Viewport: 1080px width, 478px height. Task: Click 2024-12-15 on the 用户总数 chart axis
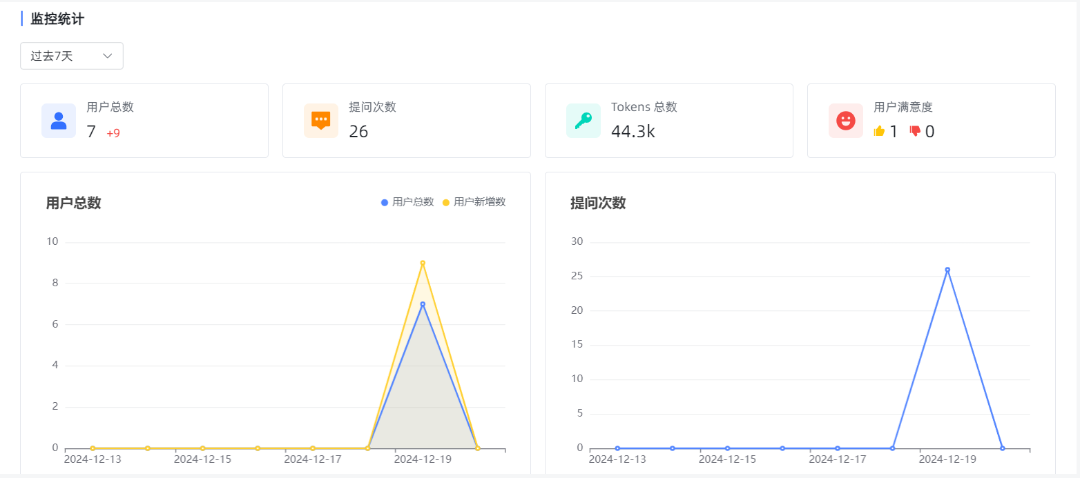pos(202,459)
